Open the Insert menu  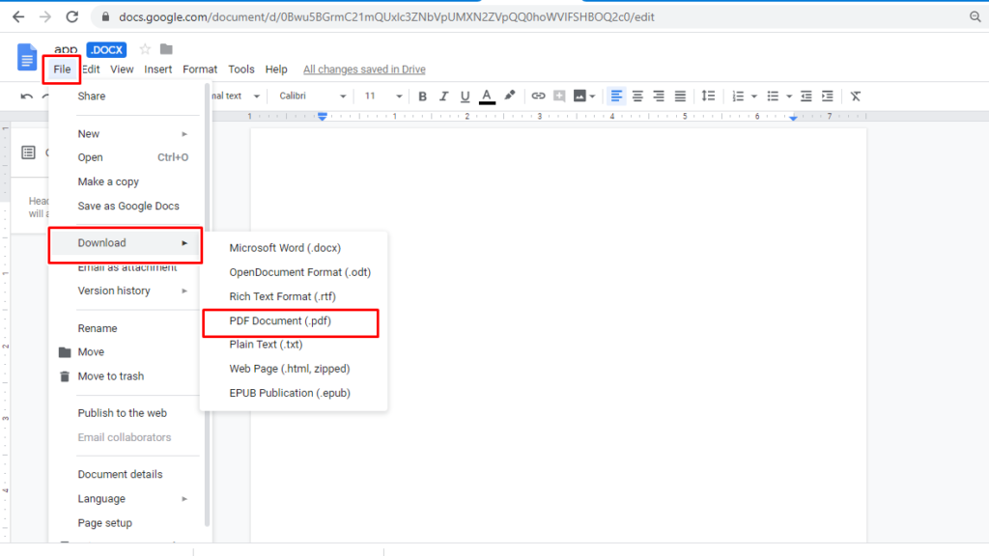click(x=157, y=69)
